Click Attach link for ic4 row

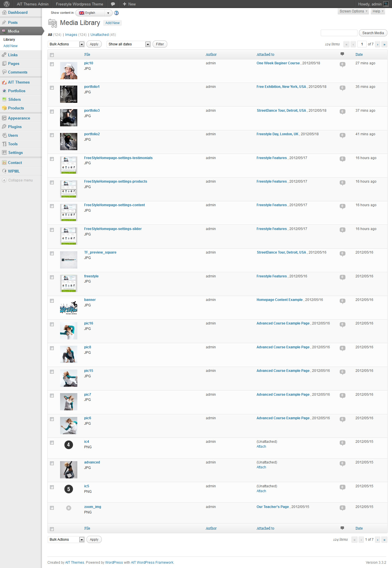261,447
